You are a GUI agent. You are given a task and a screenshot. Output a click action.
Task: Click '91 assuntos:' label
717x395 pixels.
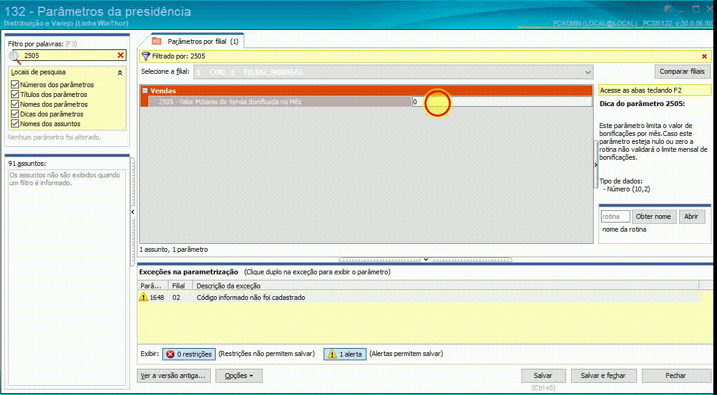(27, 163)
